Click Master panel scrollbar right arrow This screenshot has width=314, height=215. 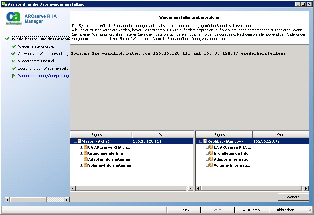tap(191, 188)
